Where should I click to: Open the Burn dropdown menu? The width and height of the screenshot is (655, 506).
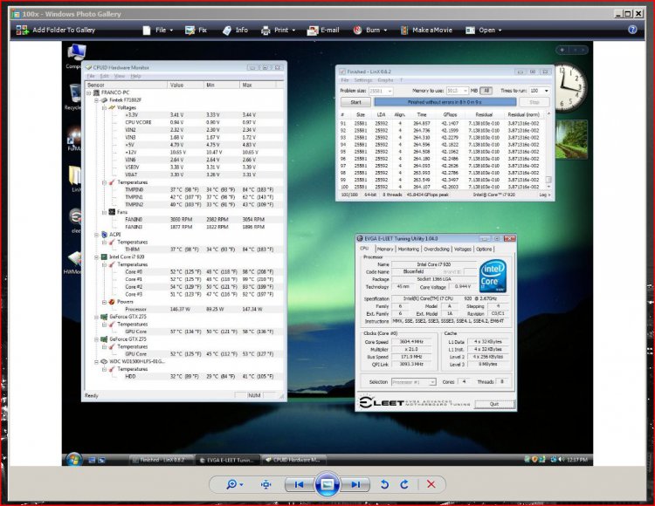point(370,30)
